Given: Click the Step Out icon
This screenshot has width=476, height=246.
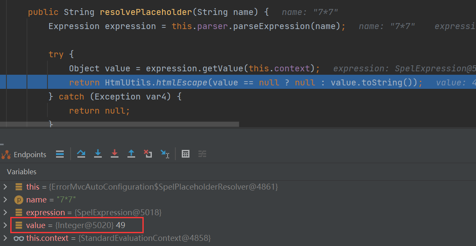Looking at the screenshot, I should tap(131, 154).
